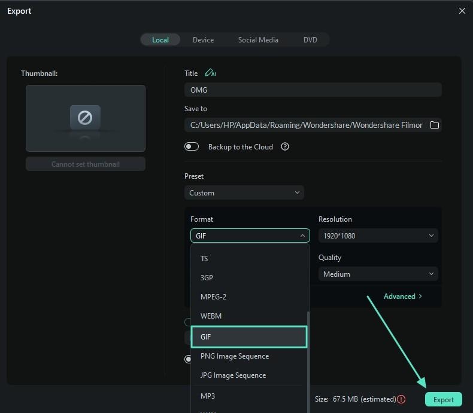Image resolution: width=473 pixels, height=413 pixels.
Task: Switch to the DVD tab
Action: coord(310,39)
